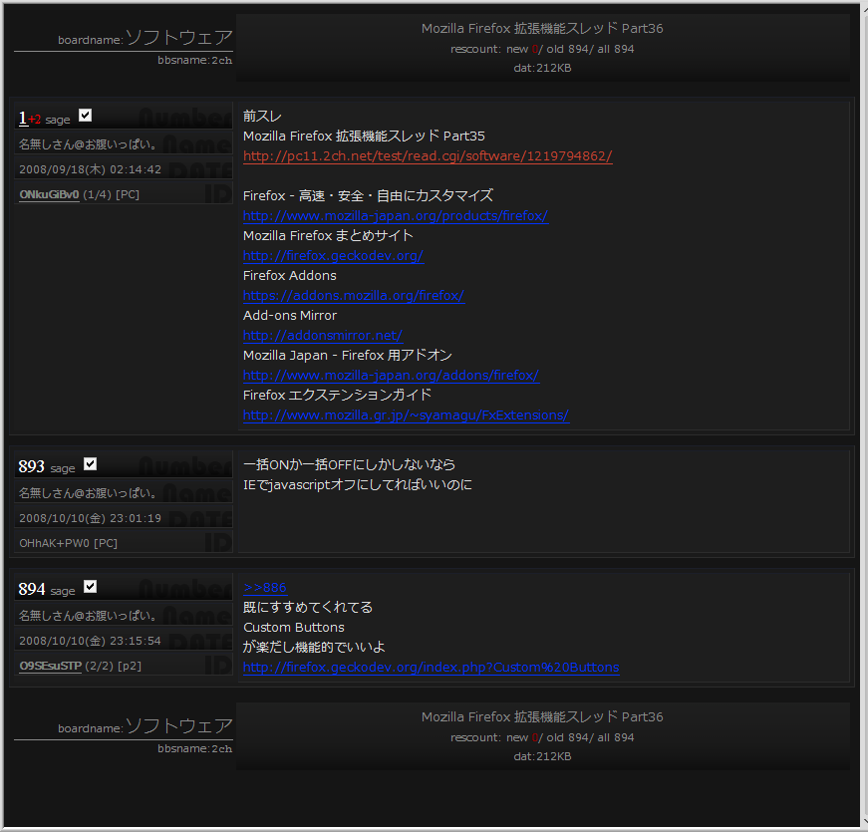
Task: Click the poster name on post 1
Action: point(88,144)
